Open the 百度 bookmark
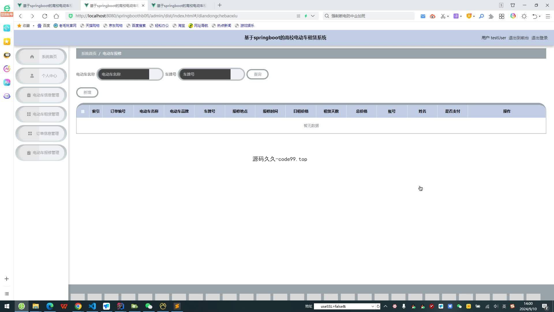This screenshot has width=554, height=312. (44, 26)
